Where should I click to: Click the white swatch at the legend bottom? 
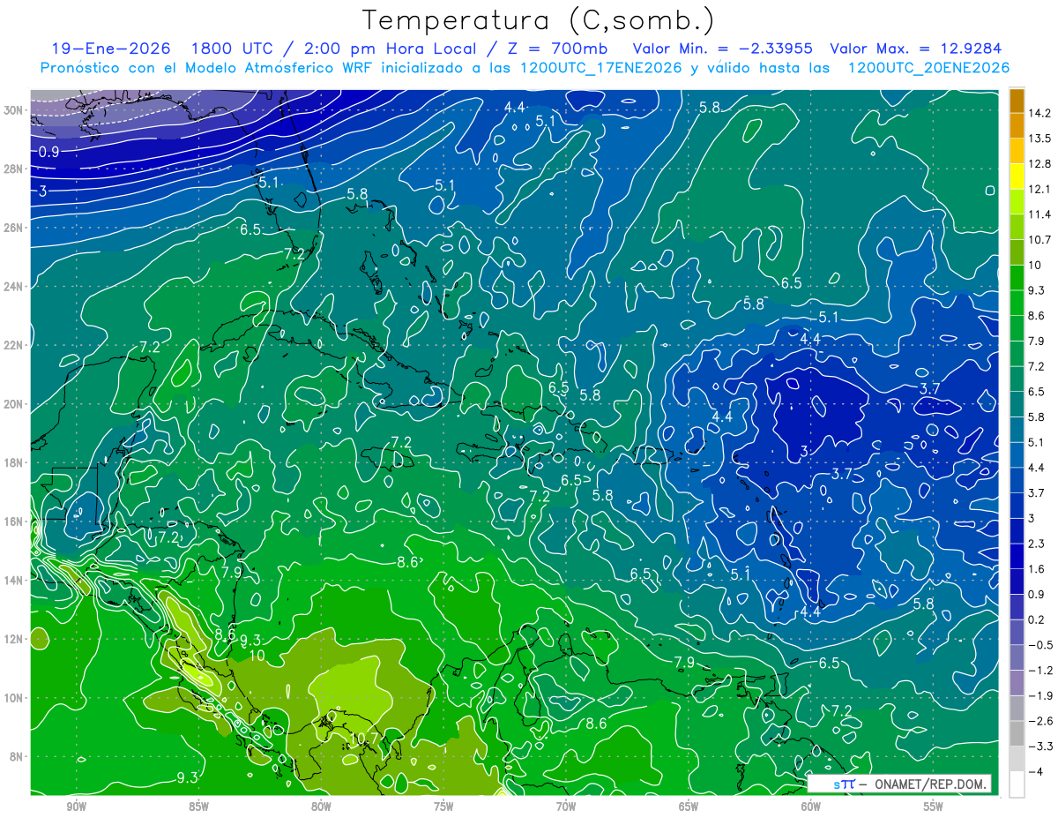[1017, 784]
